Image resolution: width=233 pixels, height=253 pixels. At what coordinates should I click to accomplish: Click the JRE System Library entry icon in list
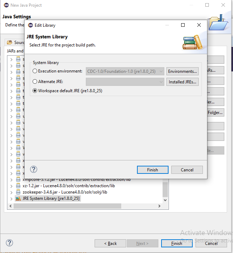pyautogui.click(x=18, y=198)
